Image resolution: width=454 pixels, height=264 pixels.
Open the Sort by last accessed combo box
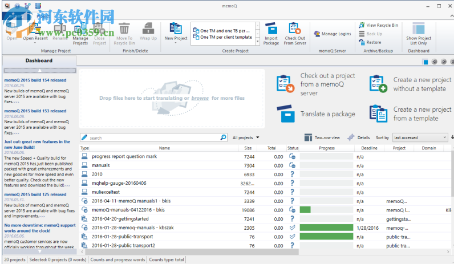point(420,137)
